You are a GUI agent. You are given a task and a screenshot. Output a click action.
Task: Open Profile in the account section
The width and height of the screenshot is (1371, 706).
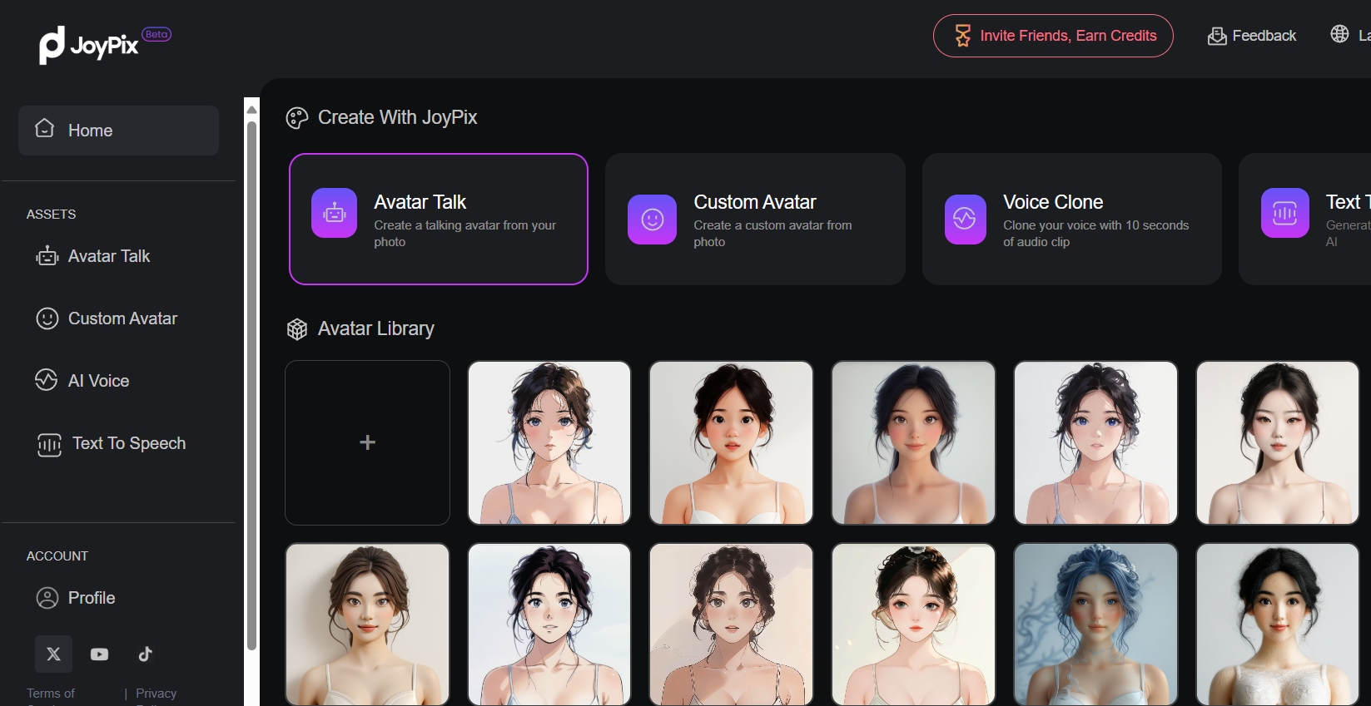[x=92, y=598]
